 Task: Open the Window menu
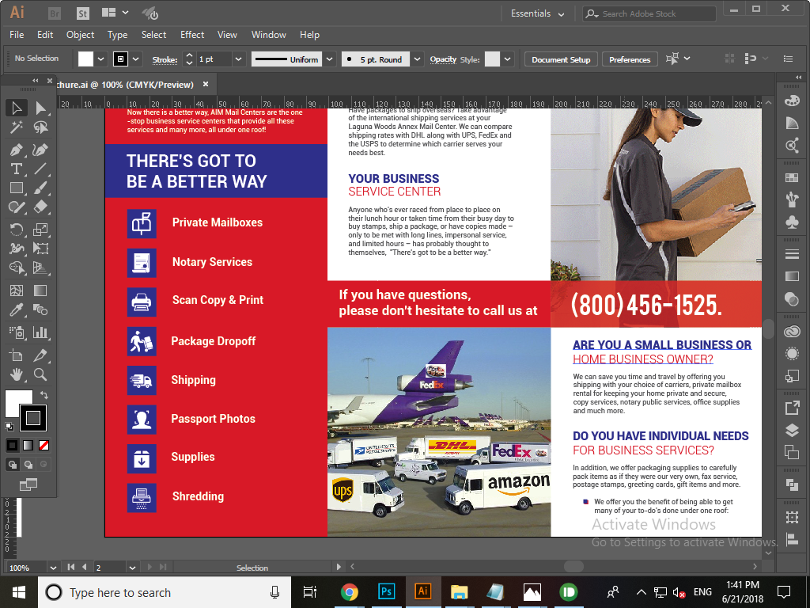(x=268, y=35)
